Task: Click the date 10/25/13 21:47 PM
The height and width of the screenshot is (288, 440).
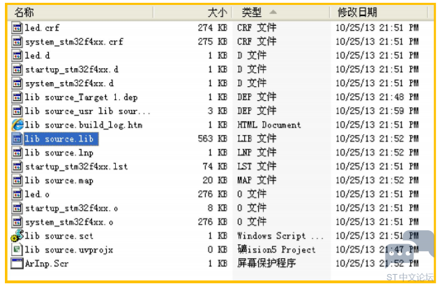Action: tap(377, 250)
